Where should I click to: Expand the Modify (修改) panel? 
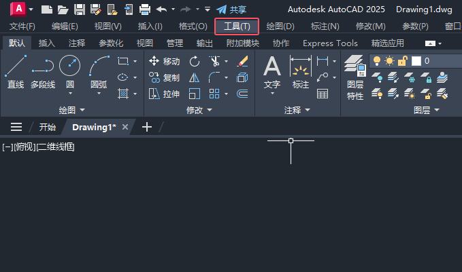199,110
